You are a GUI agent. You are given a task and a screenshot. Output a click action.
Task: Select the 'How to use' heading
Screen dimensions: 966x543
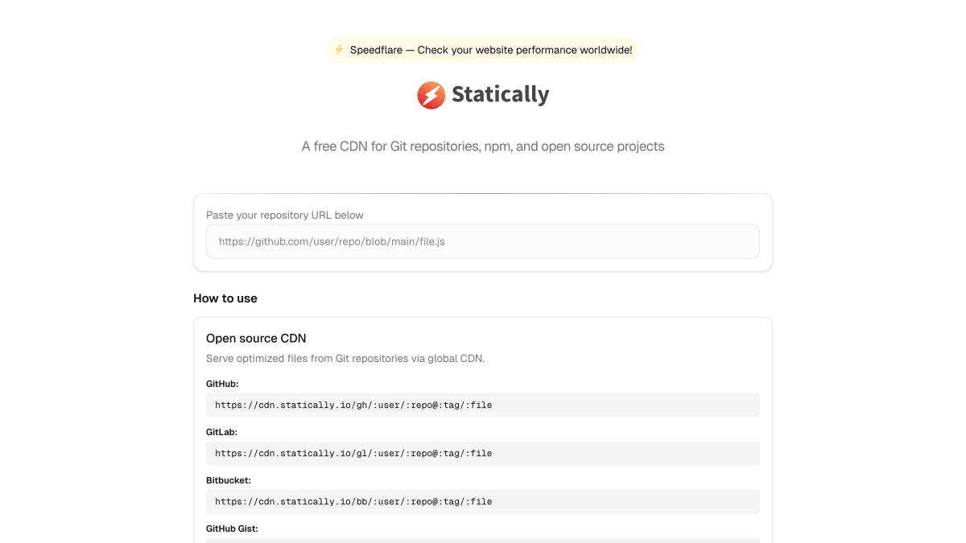[225, 298]
